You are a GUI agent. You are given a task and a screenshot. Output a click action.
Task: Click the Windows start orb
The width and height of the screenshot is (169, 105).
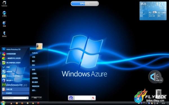click(x=3, y=103)
